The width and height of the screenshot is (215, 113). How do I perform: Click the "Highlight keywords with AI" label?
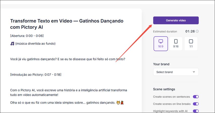click(x=170, y=111)
